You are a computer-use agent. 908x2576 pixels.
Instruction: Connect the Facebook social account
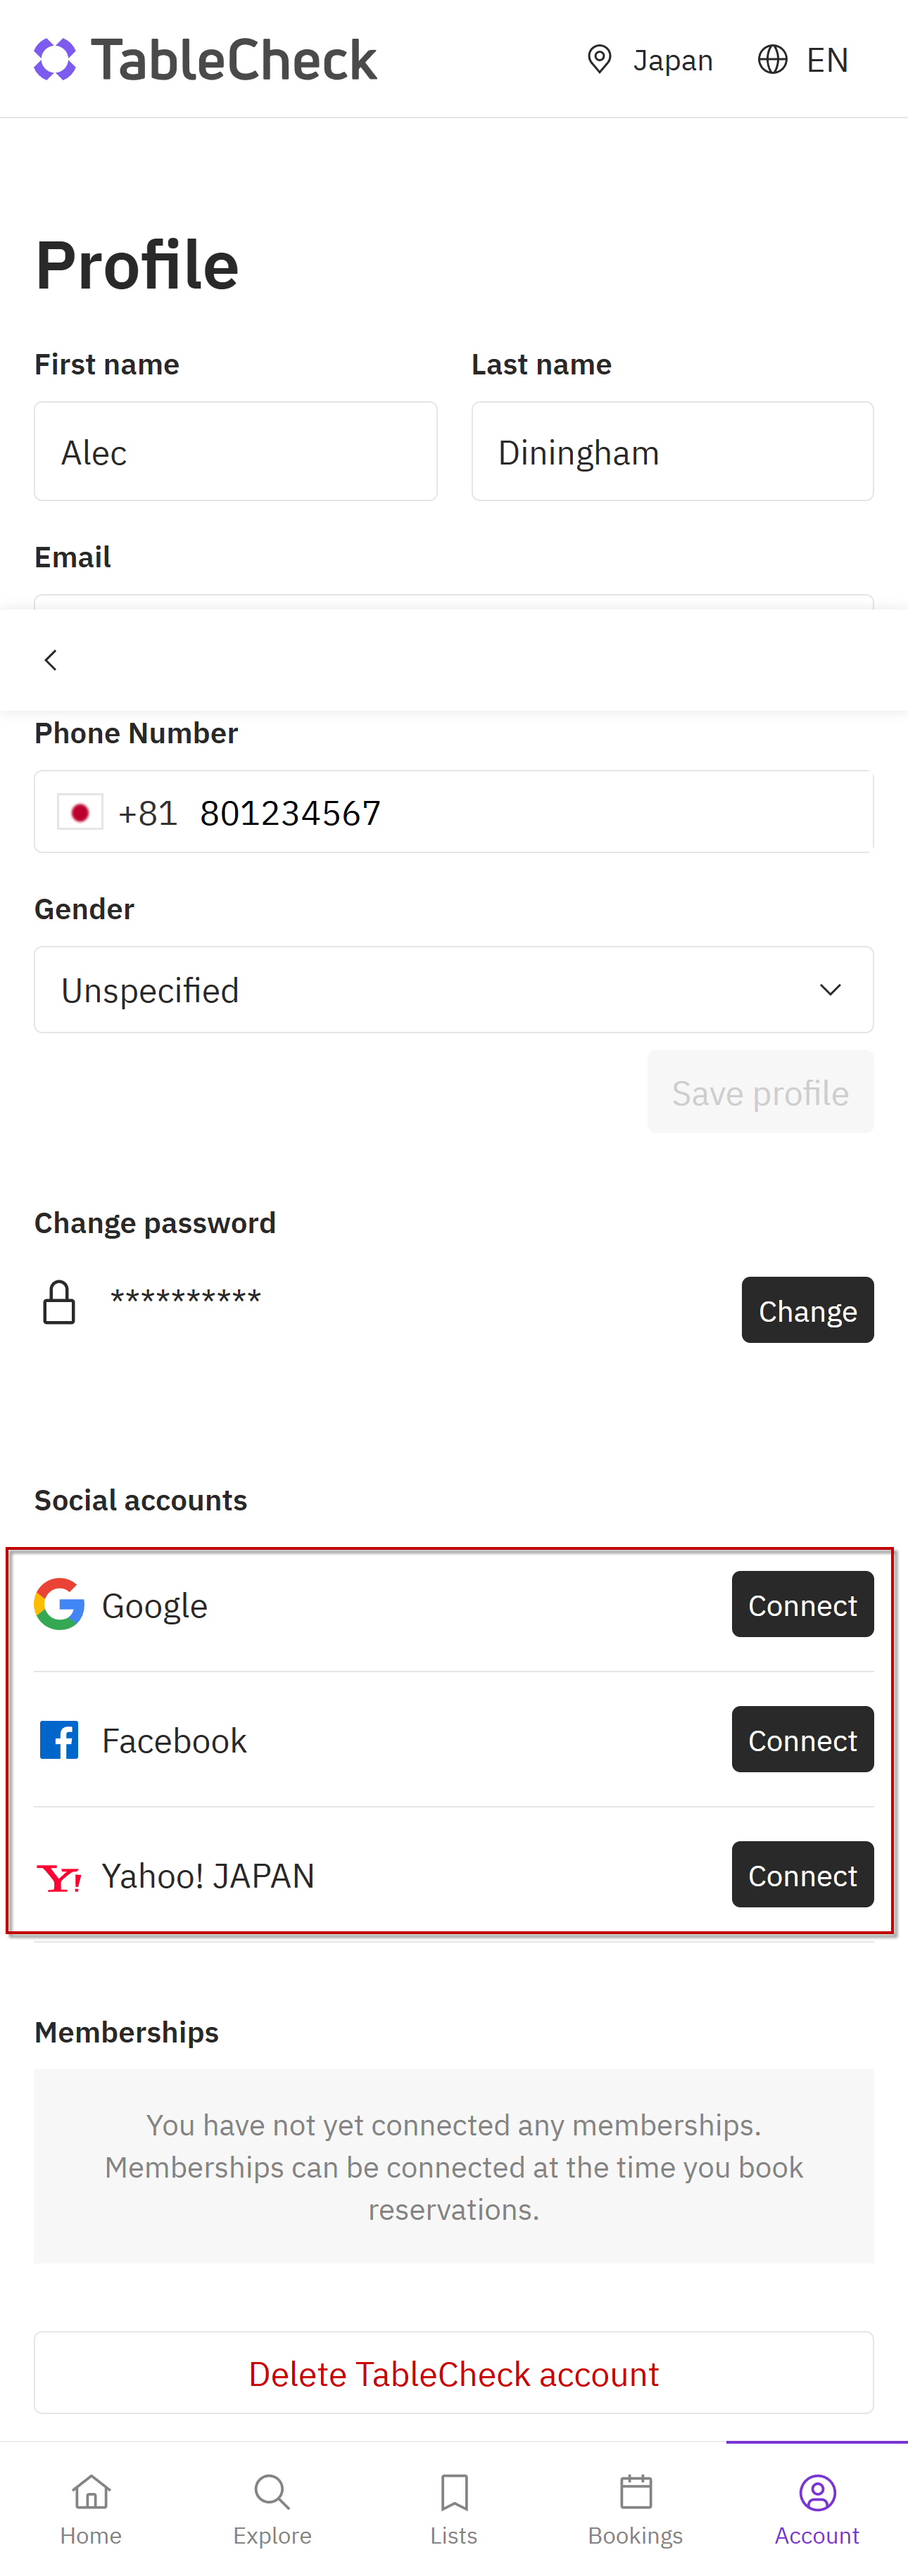pyautogui.click(x=802, y=1739)
